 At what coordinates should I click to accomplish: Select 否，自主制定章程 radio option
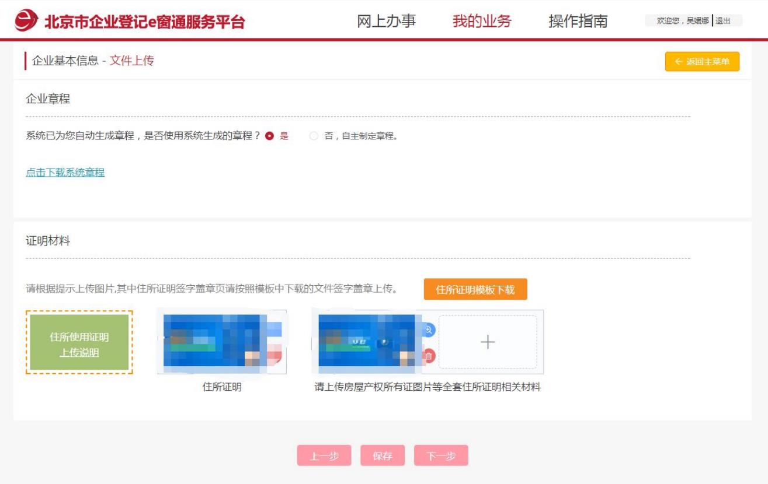click(x=314, y=136)
